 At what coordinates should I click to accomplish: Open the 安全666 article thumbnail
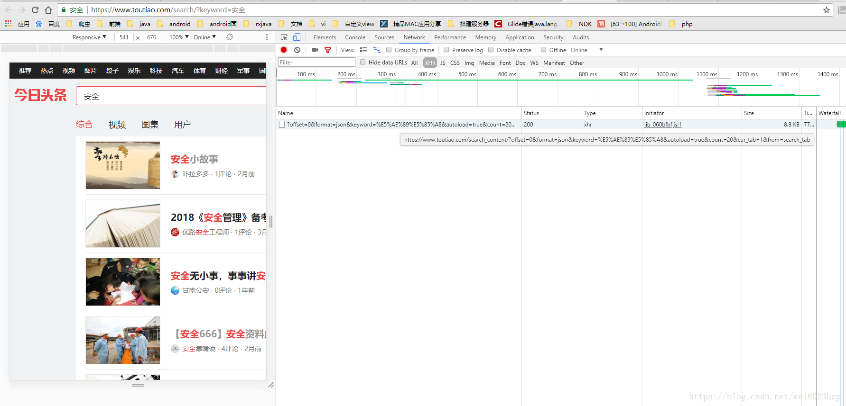click(123, 340)
